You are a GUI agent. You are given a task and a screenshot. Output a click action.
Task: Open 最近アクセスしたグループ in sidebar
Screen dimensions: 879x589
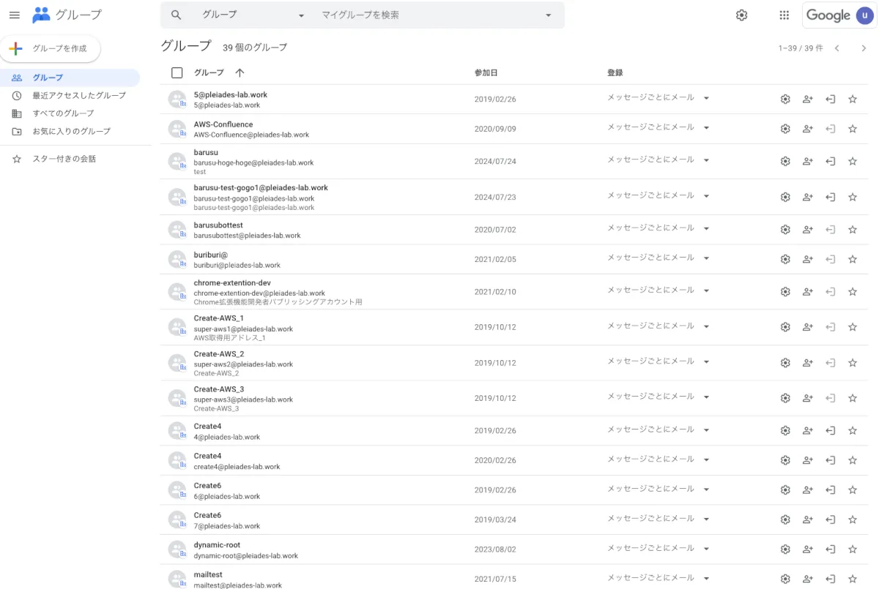79,95
